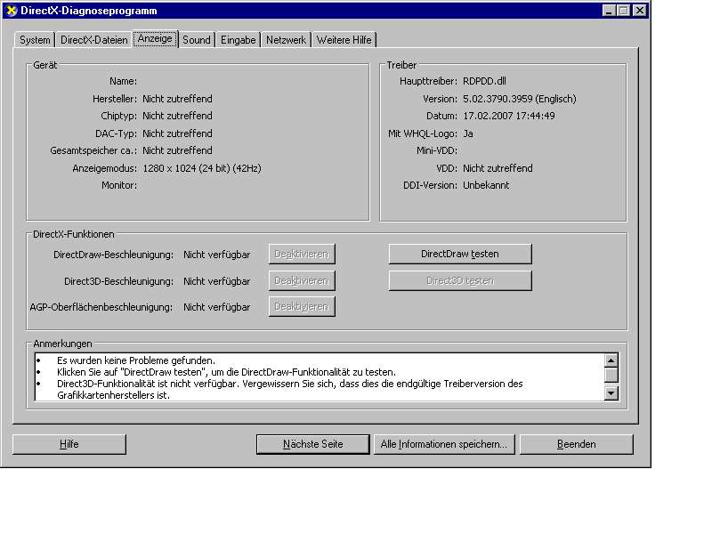Click the DirectX-Diagnoseprogramm title bar text

(89, 11)
